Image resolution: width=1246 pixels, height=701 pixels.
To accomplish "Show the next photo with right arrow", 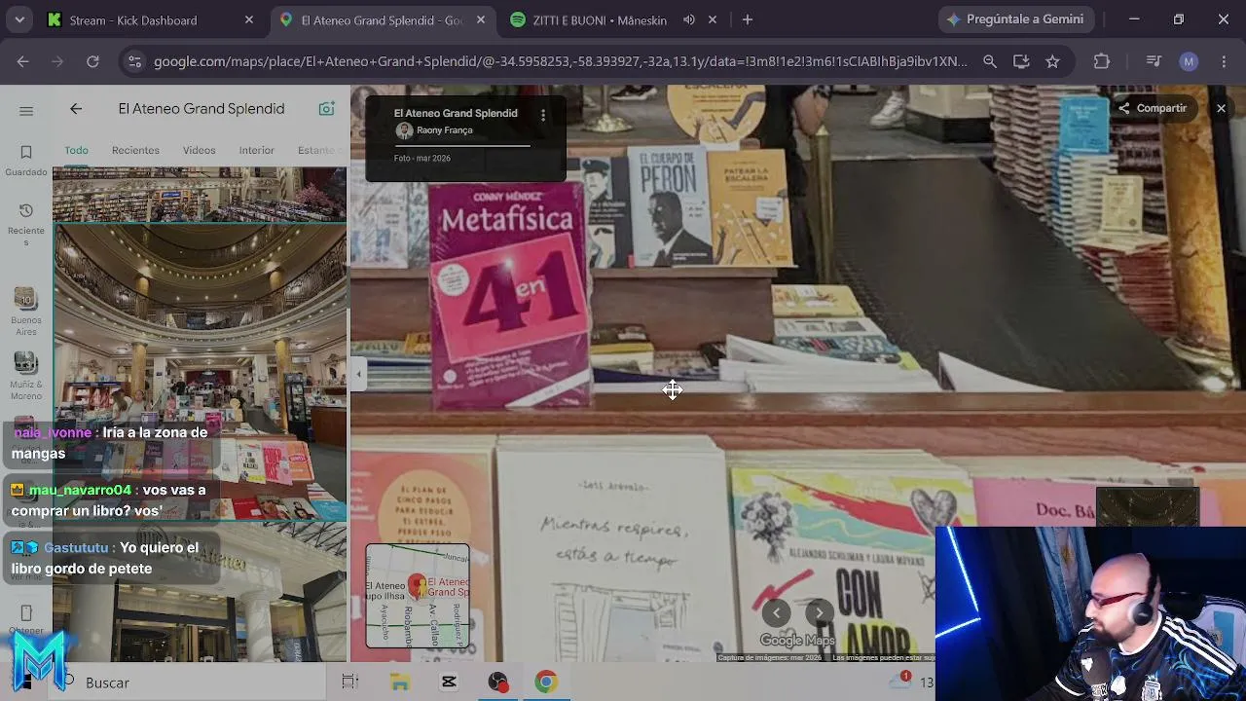I will pyautogui.click(x=820, y=612).
